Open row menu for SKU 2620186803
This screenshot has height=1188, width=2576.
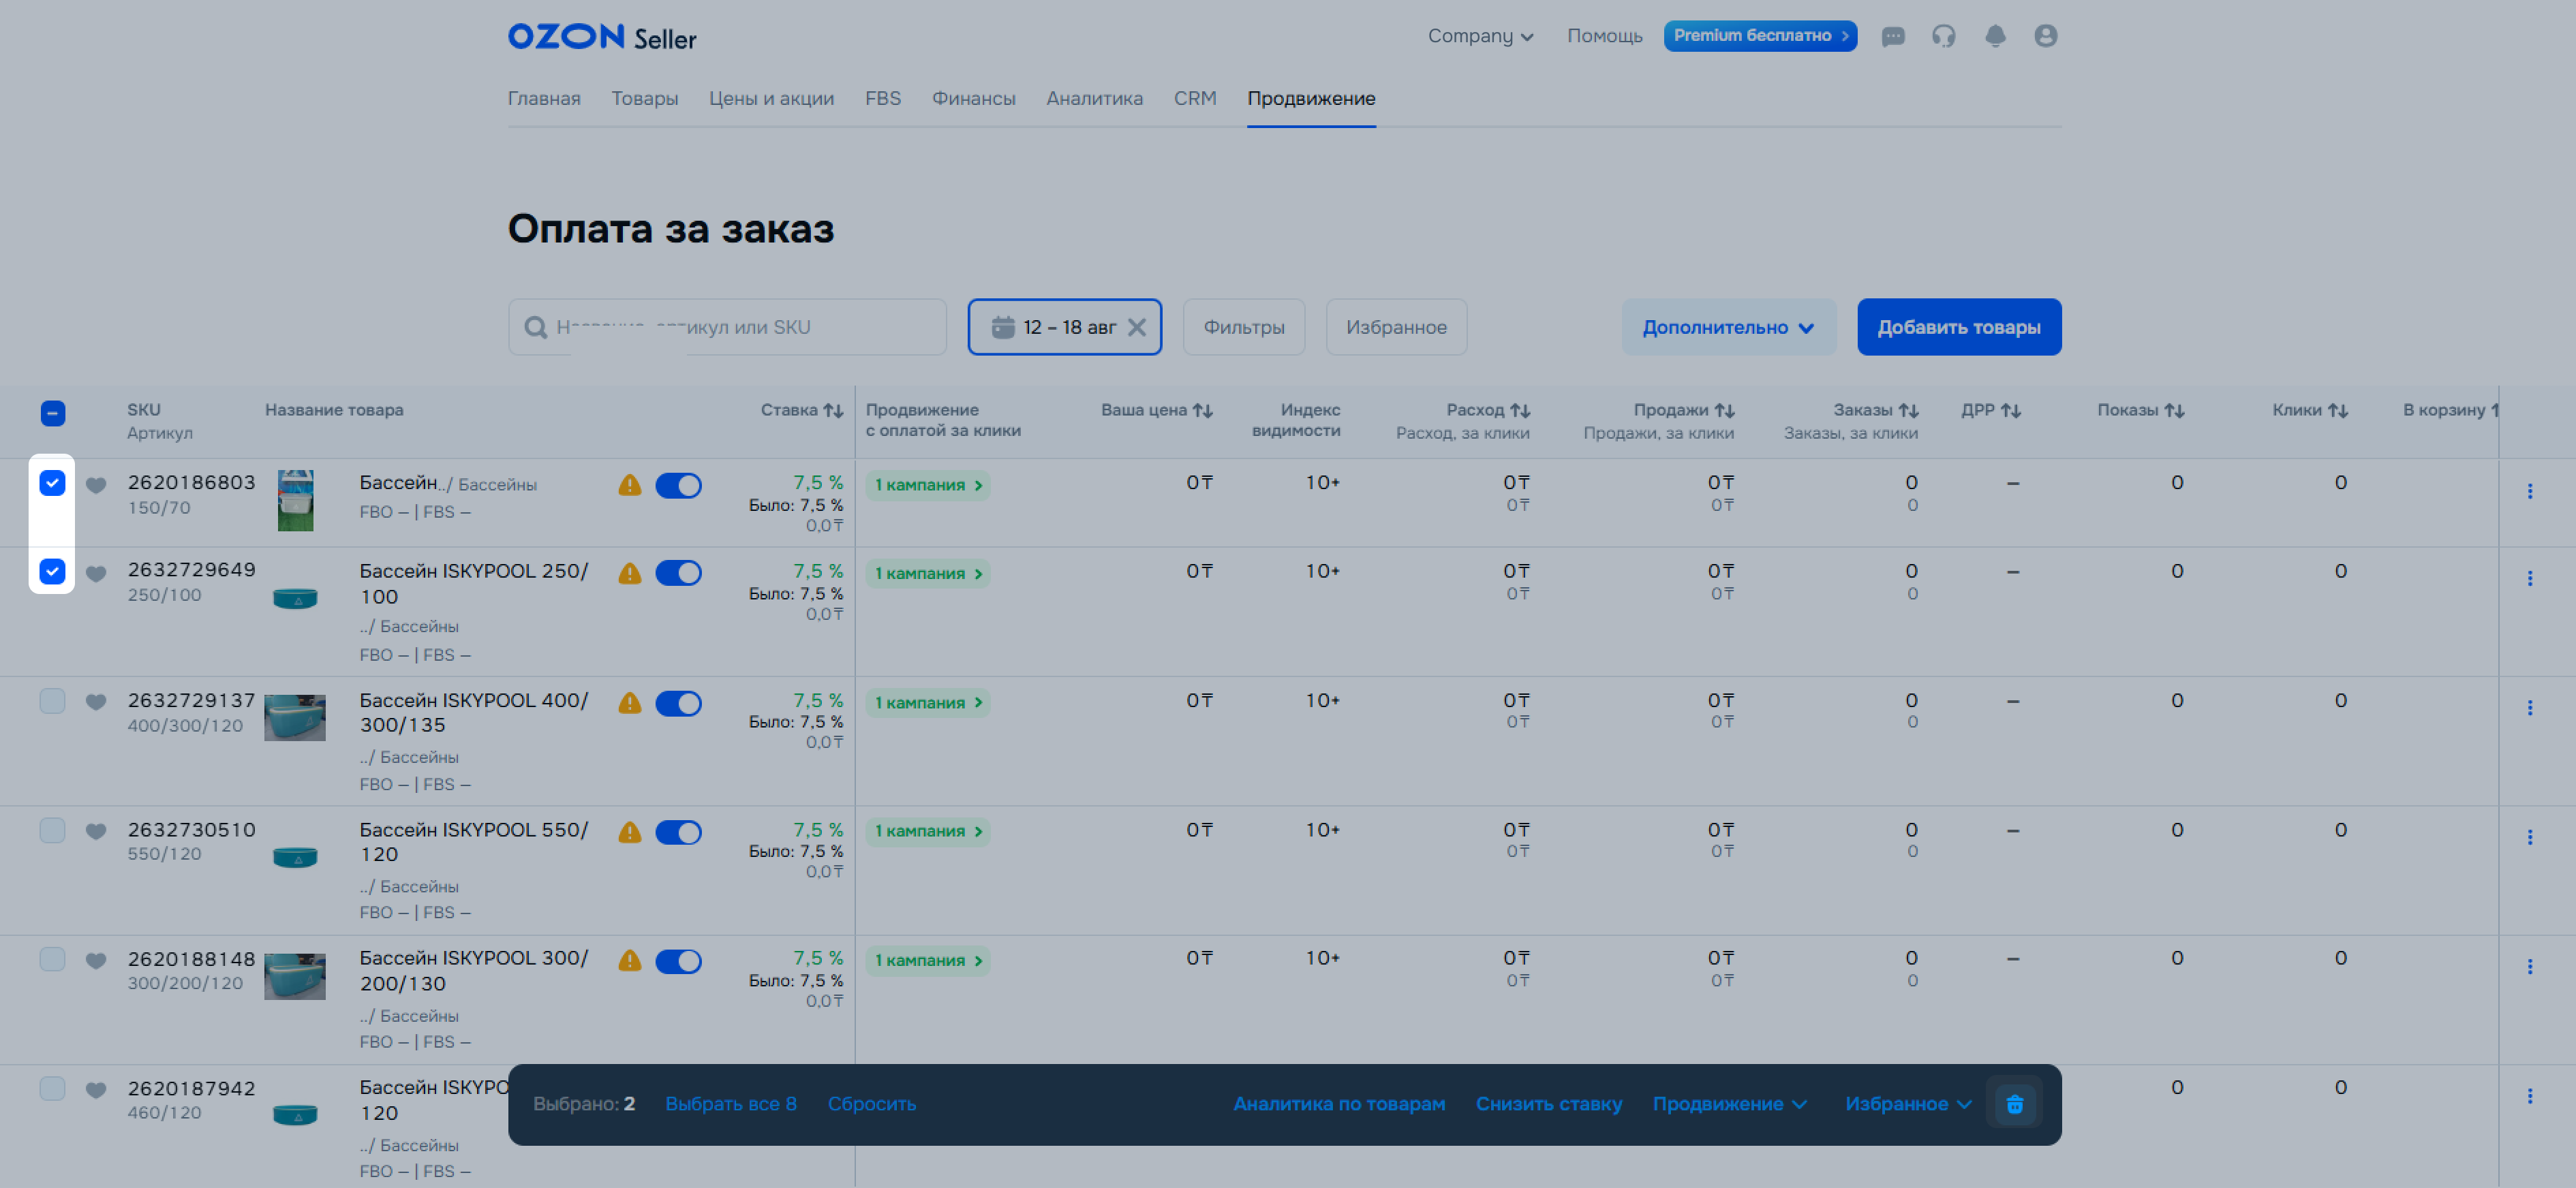pyautogui.click(x=2529, y=492)
